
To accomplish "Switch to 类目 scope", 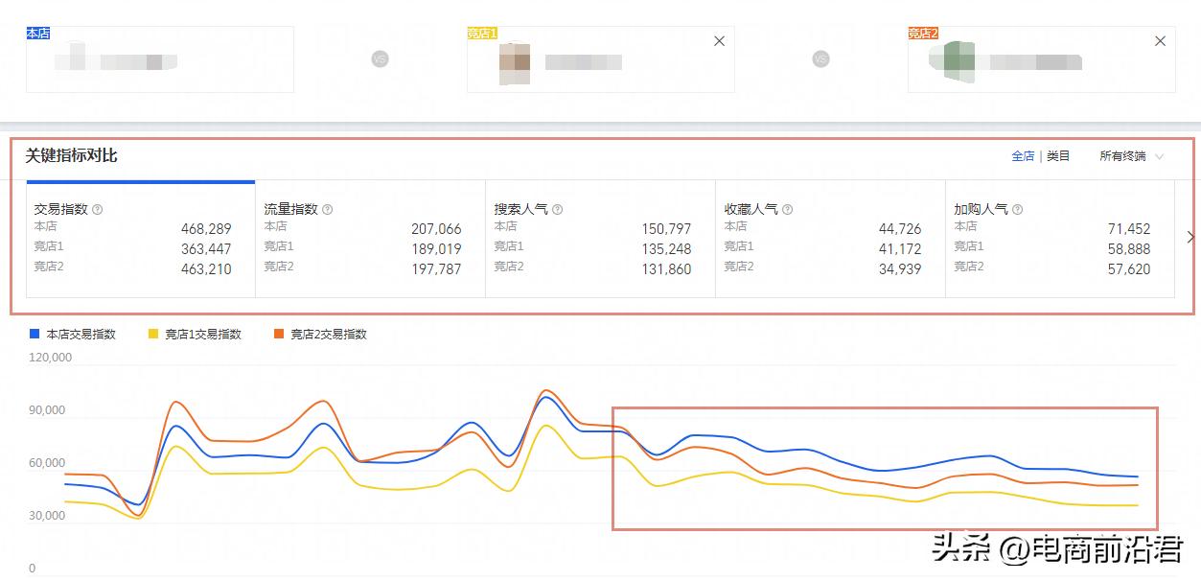I will coord(1058,156).
